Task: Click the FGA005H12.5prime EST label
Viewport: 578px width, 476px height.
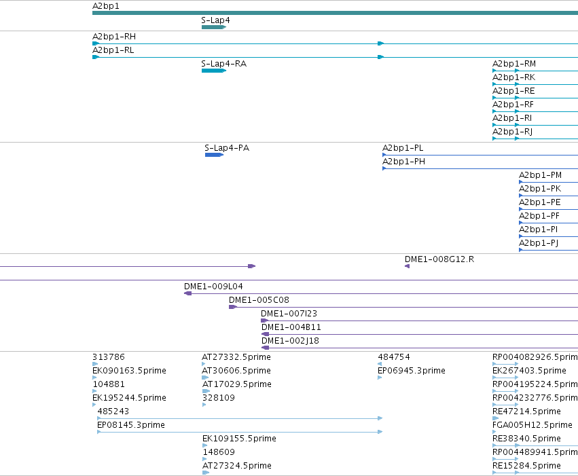Action: 532,426
